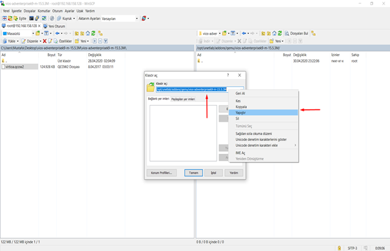Select Unicode denetim karakterlerini göster
Screen dimensions: 390x251
click(x=263, y=139)
